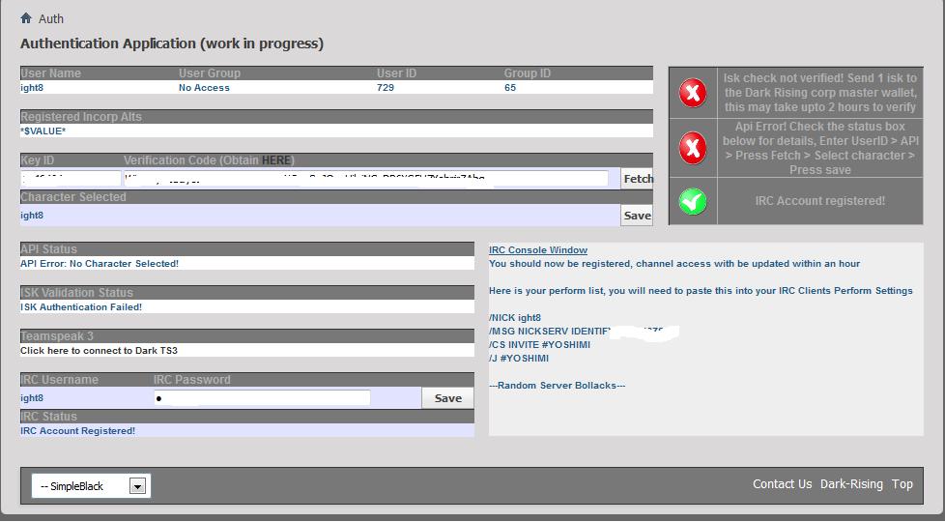Click the Fetch button
Screen dimensions: 945x522
coord(637,179)
